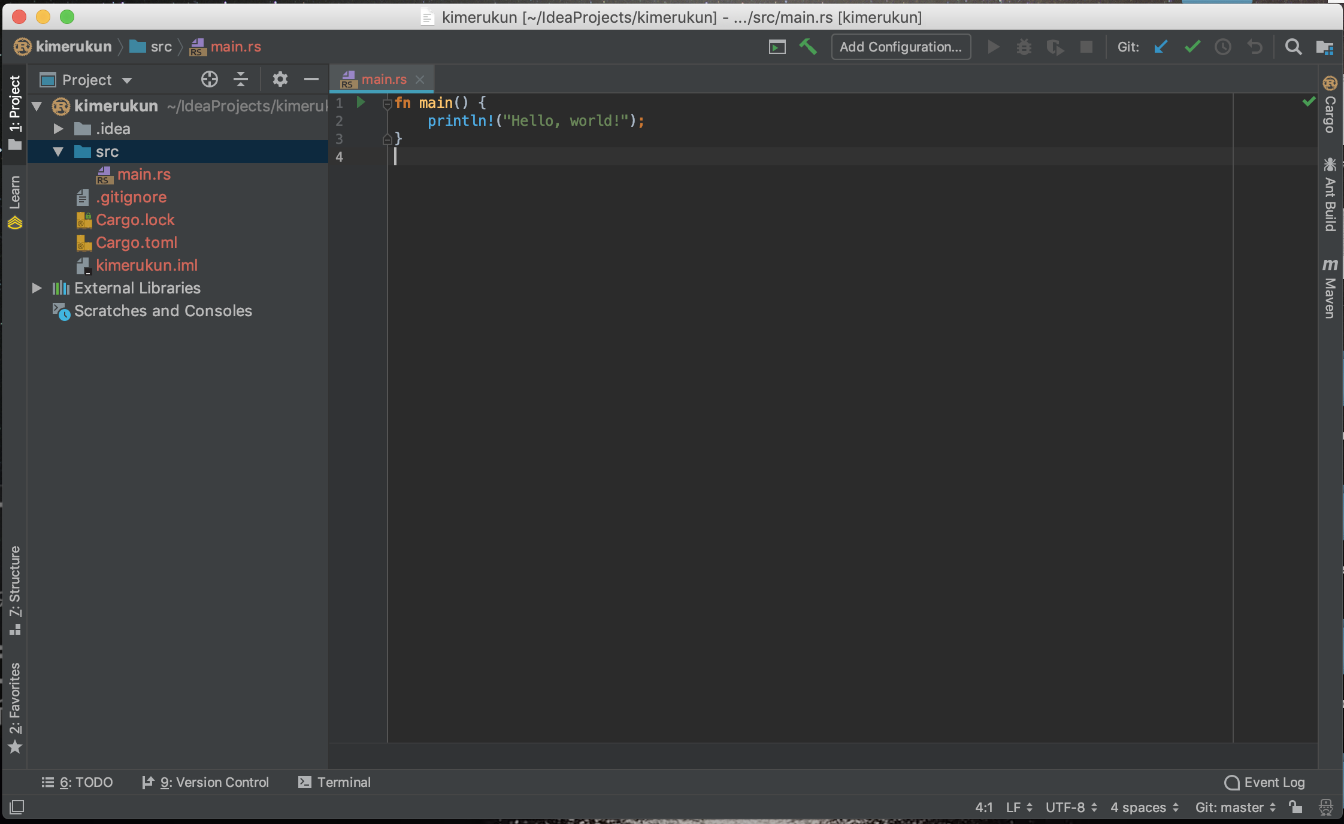Click the Git update project arrow
Viewport: 1344px width, 824px height.
pos(1161,47)
